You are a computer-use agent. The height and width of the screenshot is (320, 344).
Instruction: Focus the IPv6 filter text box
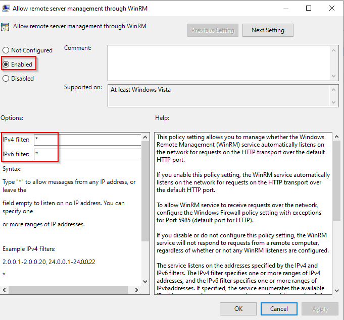87,154
